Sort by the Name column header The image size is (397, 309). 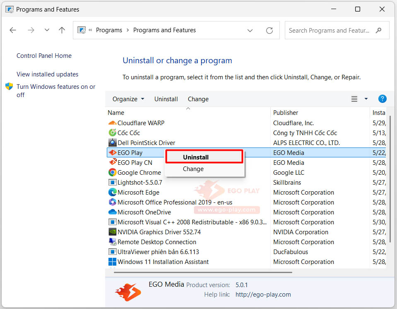188,113
